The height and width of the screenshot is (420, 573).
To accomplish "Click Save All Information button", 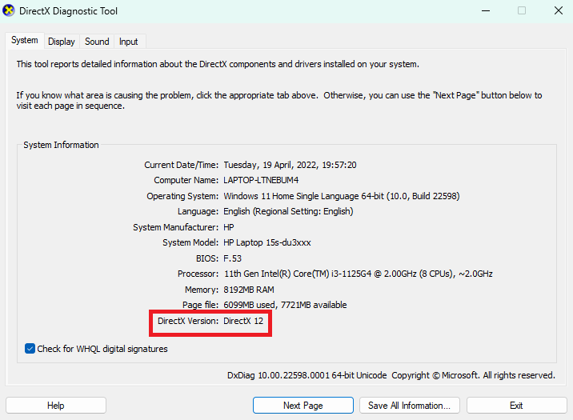I will [410, 406].
